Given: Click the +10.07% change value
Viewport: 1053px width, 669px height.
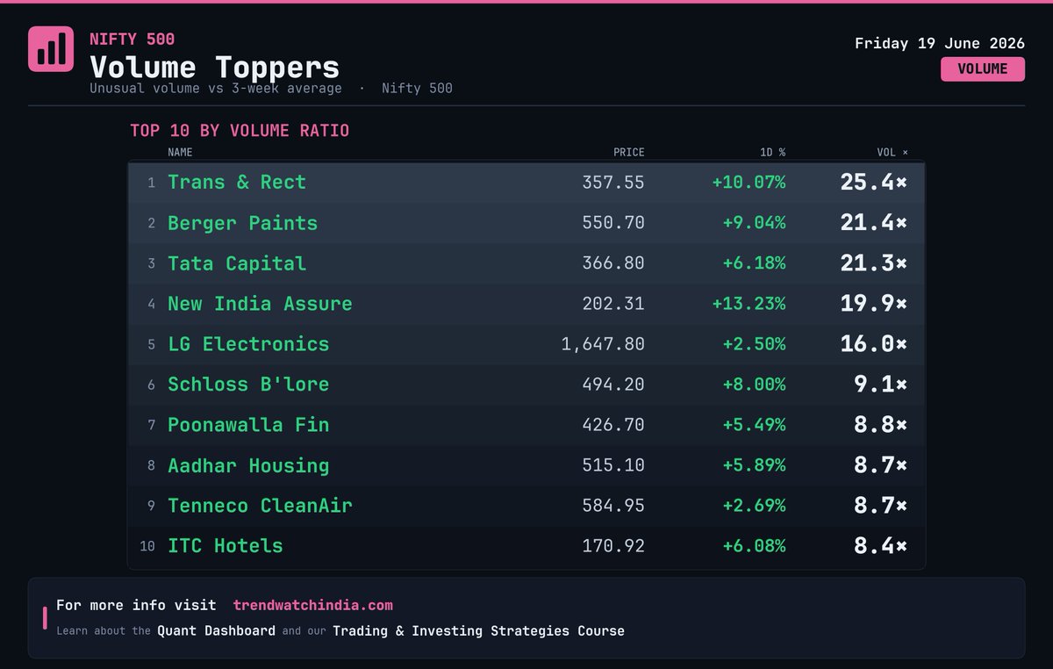Looking at the screenshot, I should (749, 183).
